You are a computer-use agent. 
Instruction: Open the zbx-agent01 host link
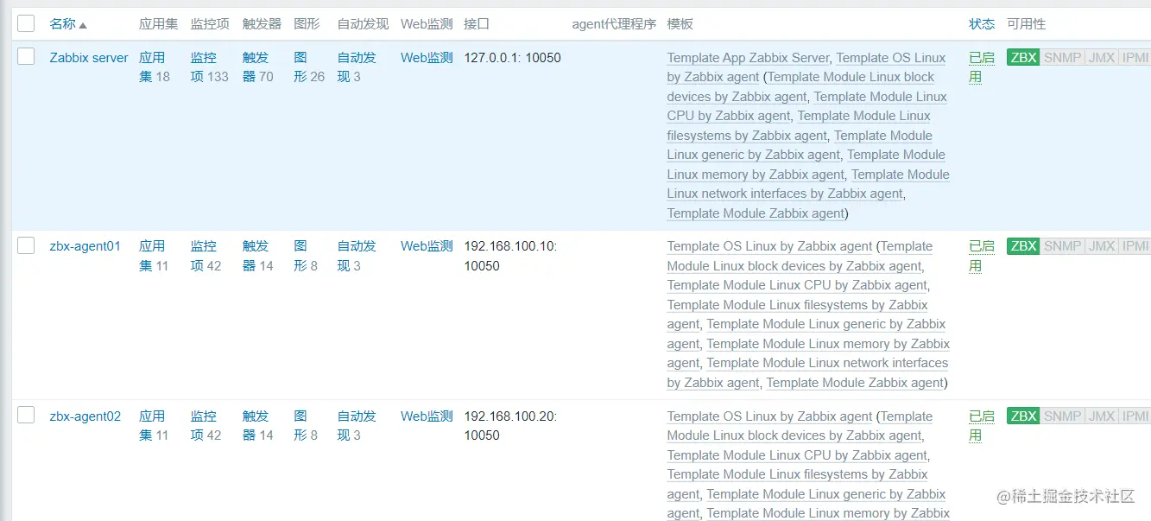click(x=85, y=246)
